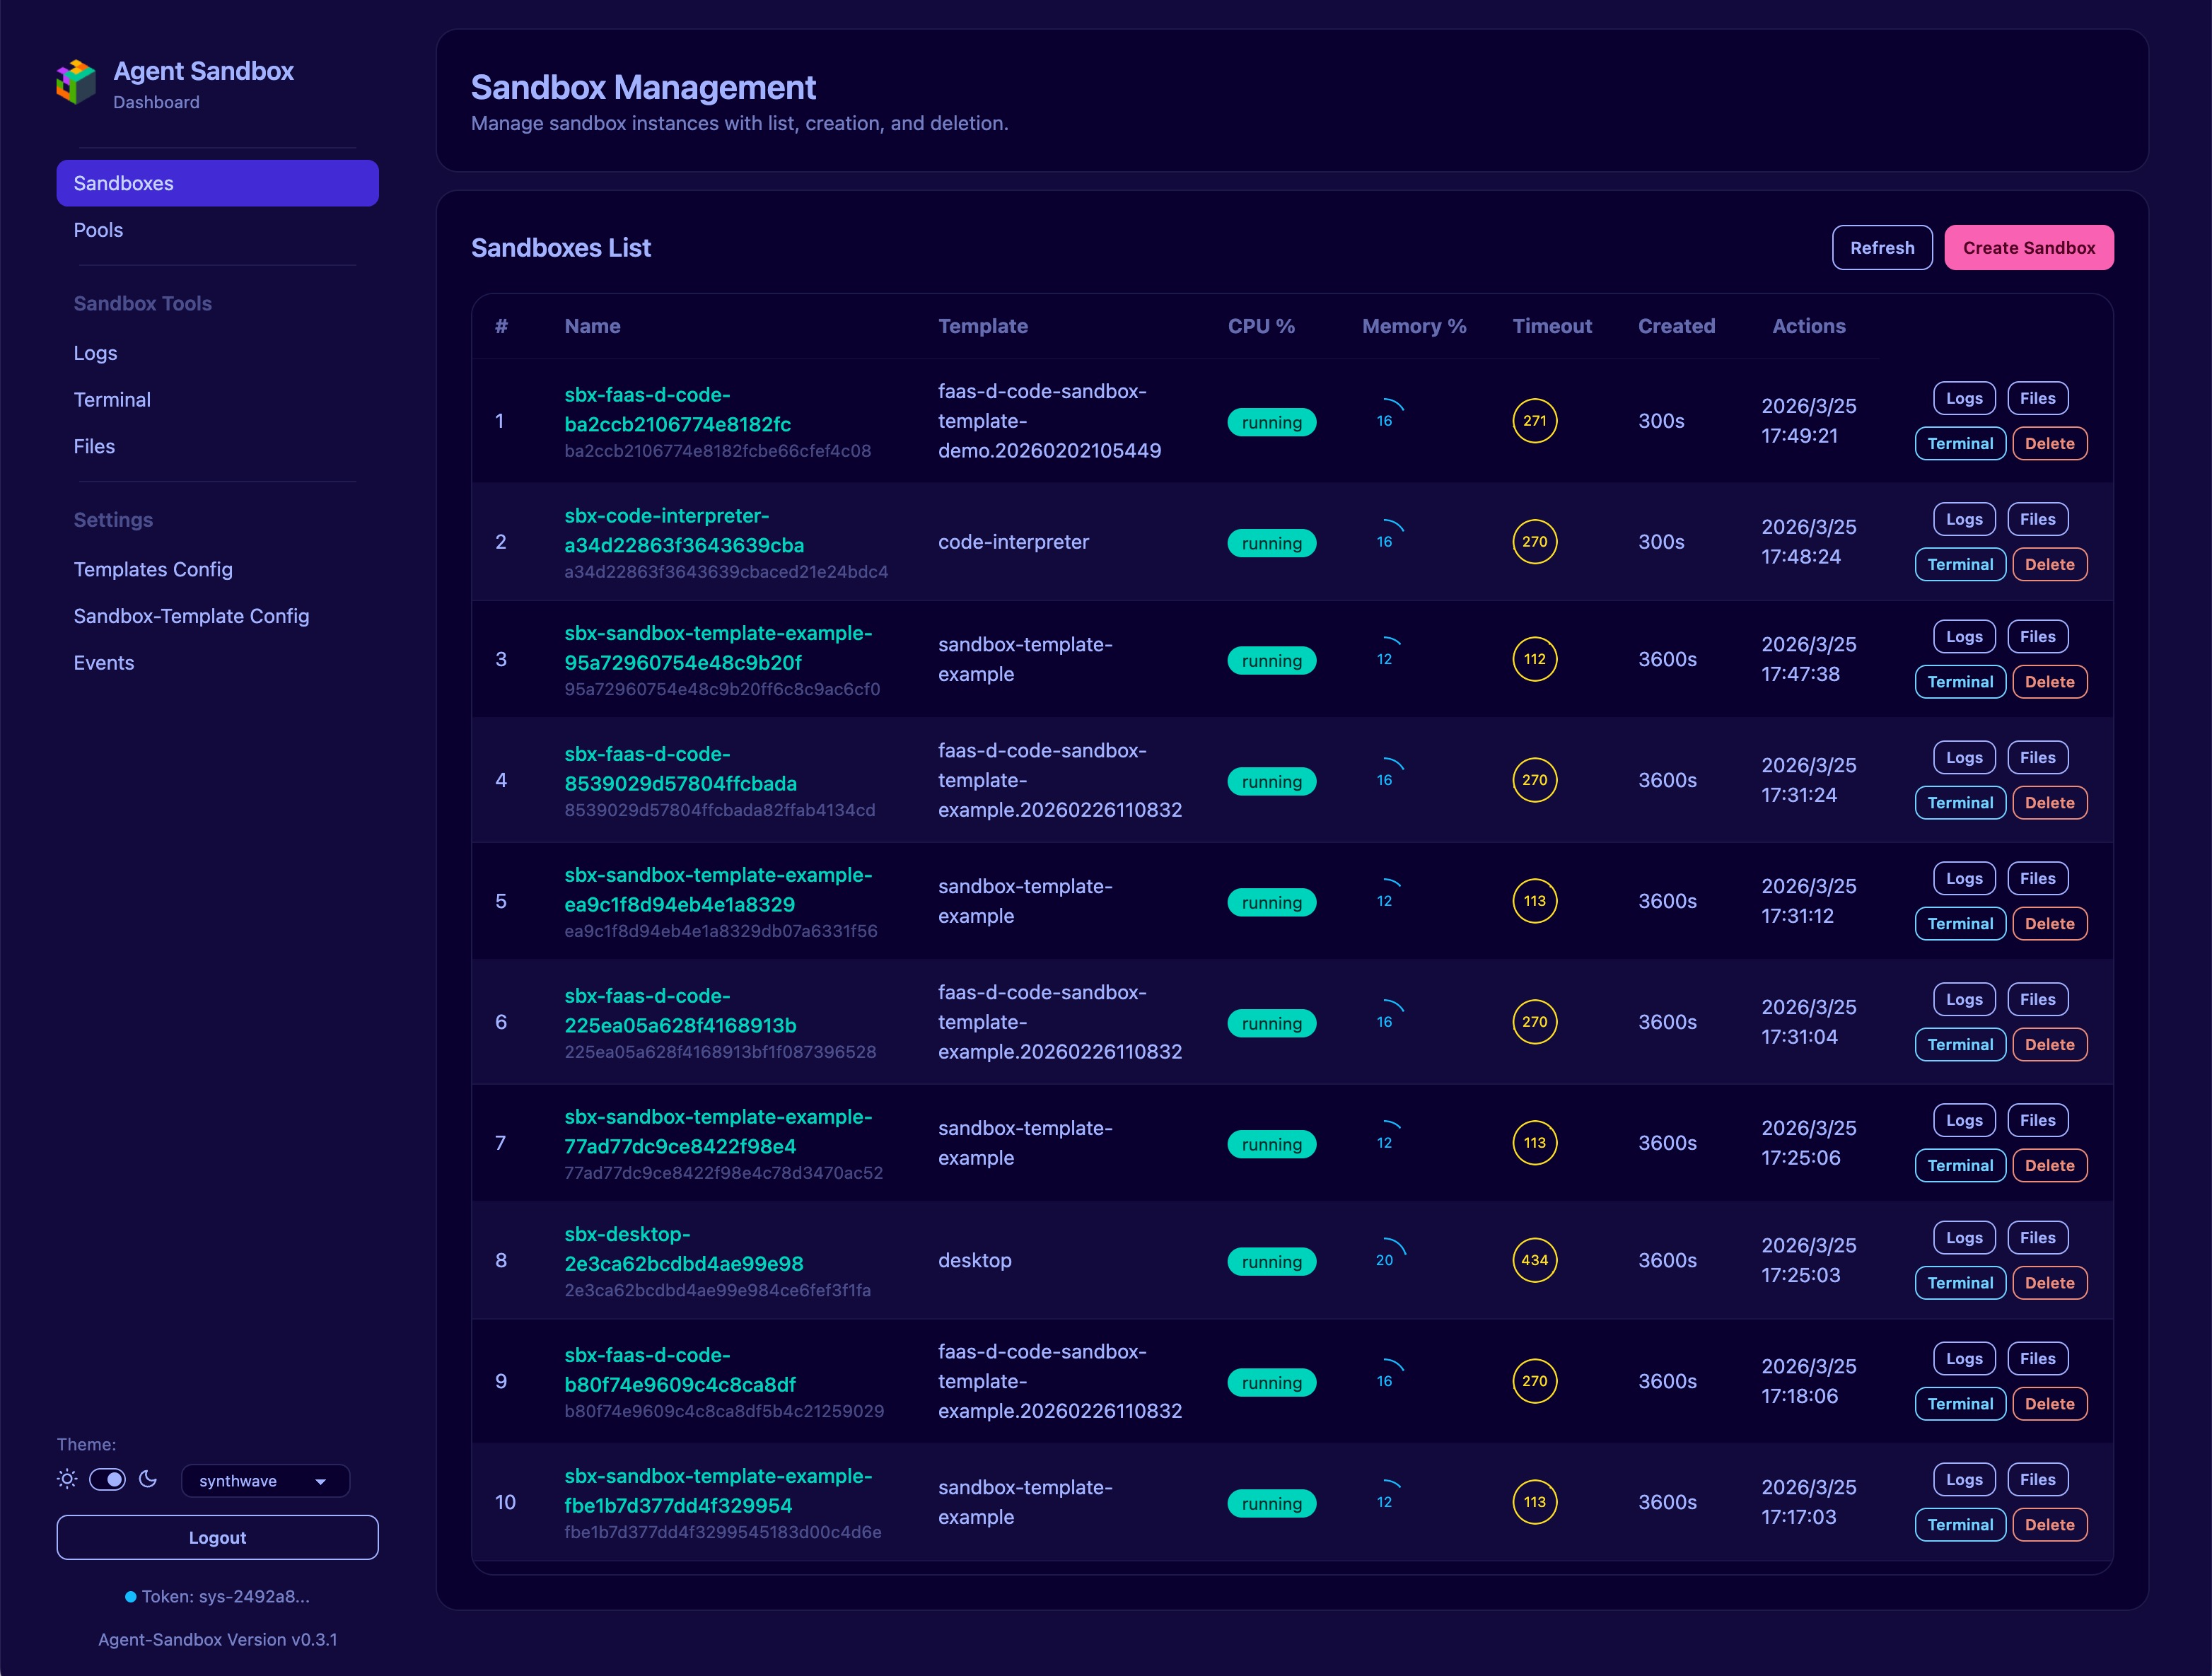
Task: Click the theme dropdown arrow
Action: pos(321,1482)
